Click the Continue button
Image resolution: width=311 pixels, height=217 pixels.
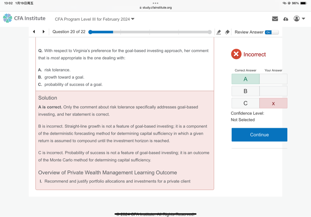[259, 135]
